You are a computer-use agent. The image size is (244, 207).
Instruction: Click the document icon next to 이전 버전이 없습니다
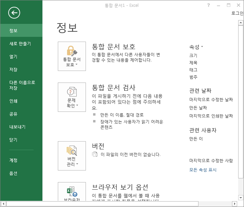[x=94, y=154]
